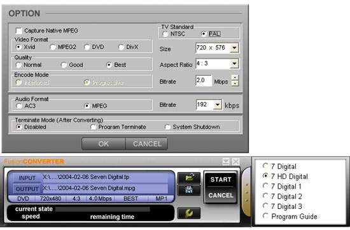The height and width of the screenshot is (230, 350).
Task: Set quality to Good
Action: coord(64,65)
